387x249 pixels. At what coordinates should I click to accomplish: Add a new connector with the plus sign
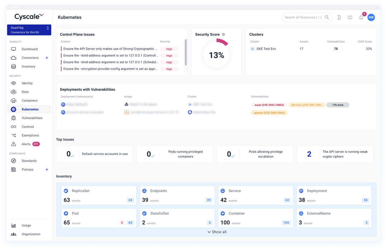click(47, 57)
